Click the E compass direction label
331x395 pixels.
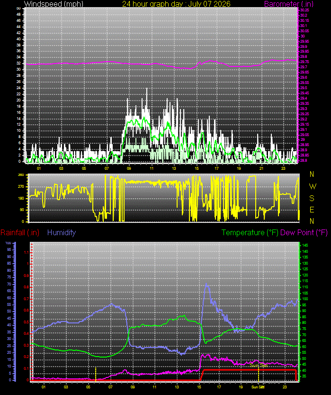coord(312,210)
